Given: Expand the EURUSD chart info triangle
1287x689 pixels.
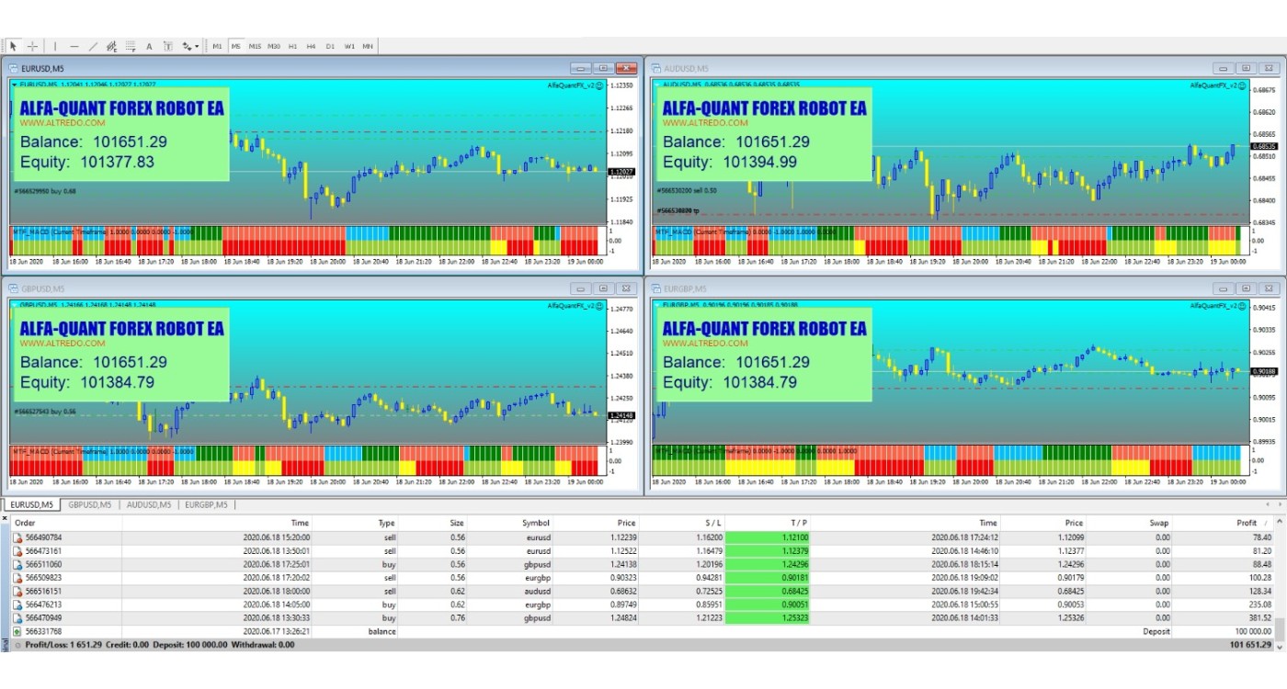Looking at the screenshot, I should (14, 85).
